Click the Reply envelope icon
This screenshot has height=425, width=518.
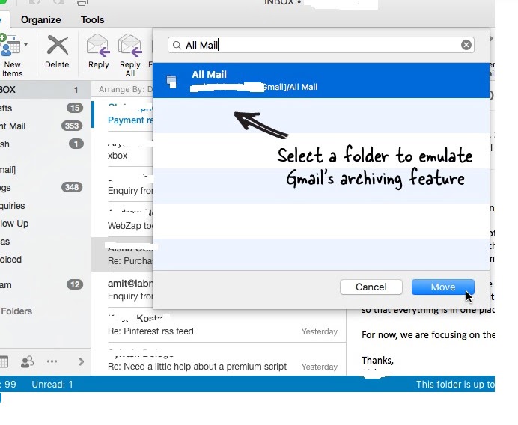coord(98,45)
